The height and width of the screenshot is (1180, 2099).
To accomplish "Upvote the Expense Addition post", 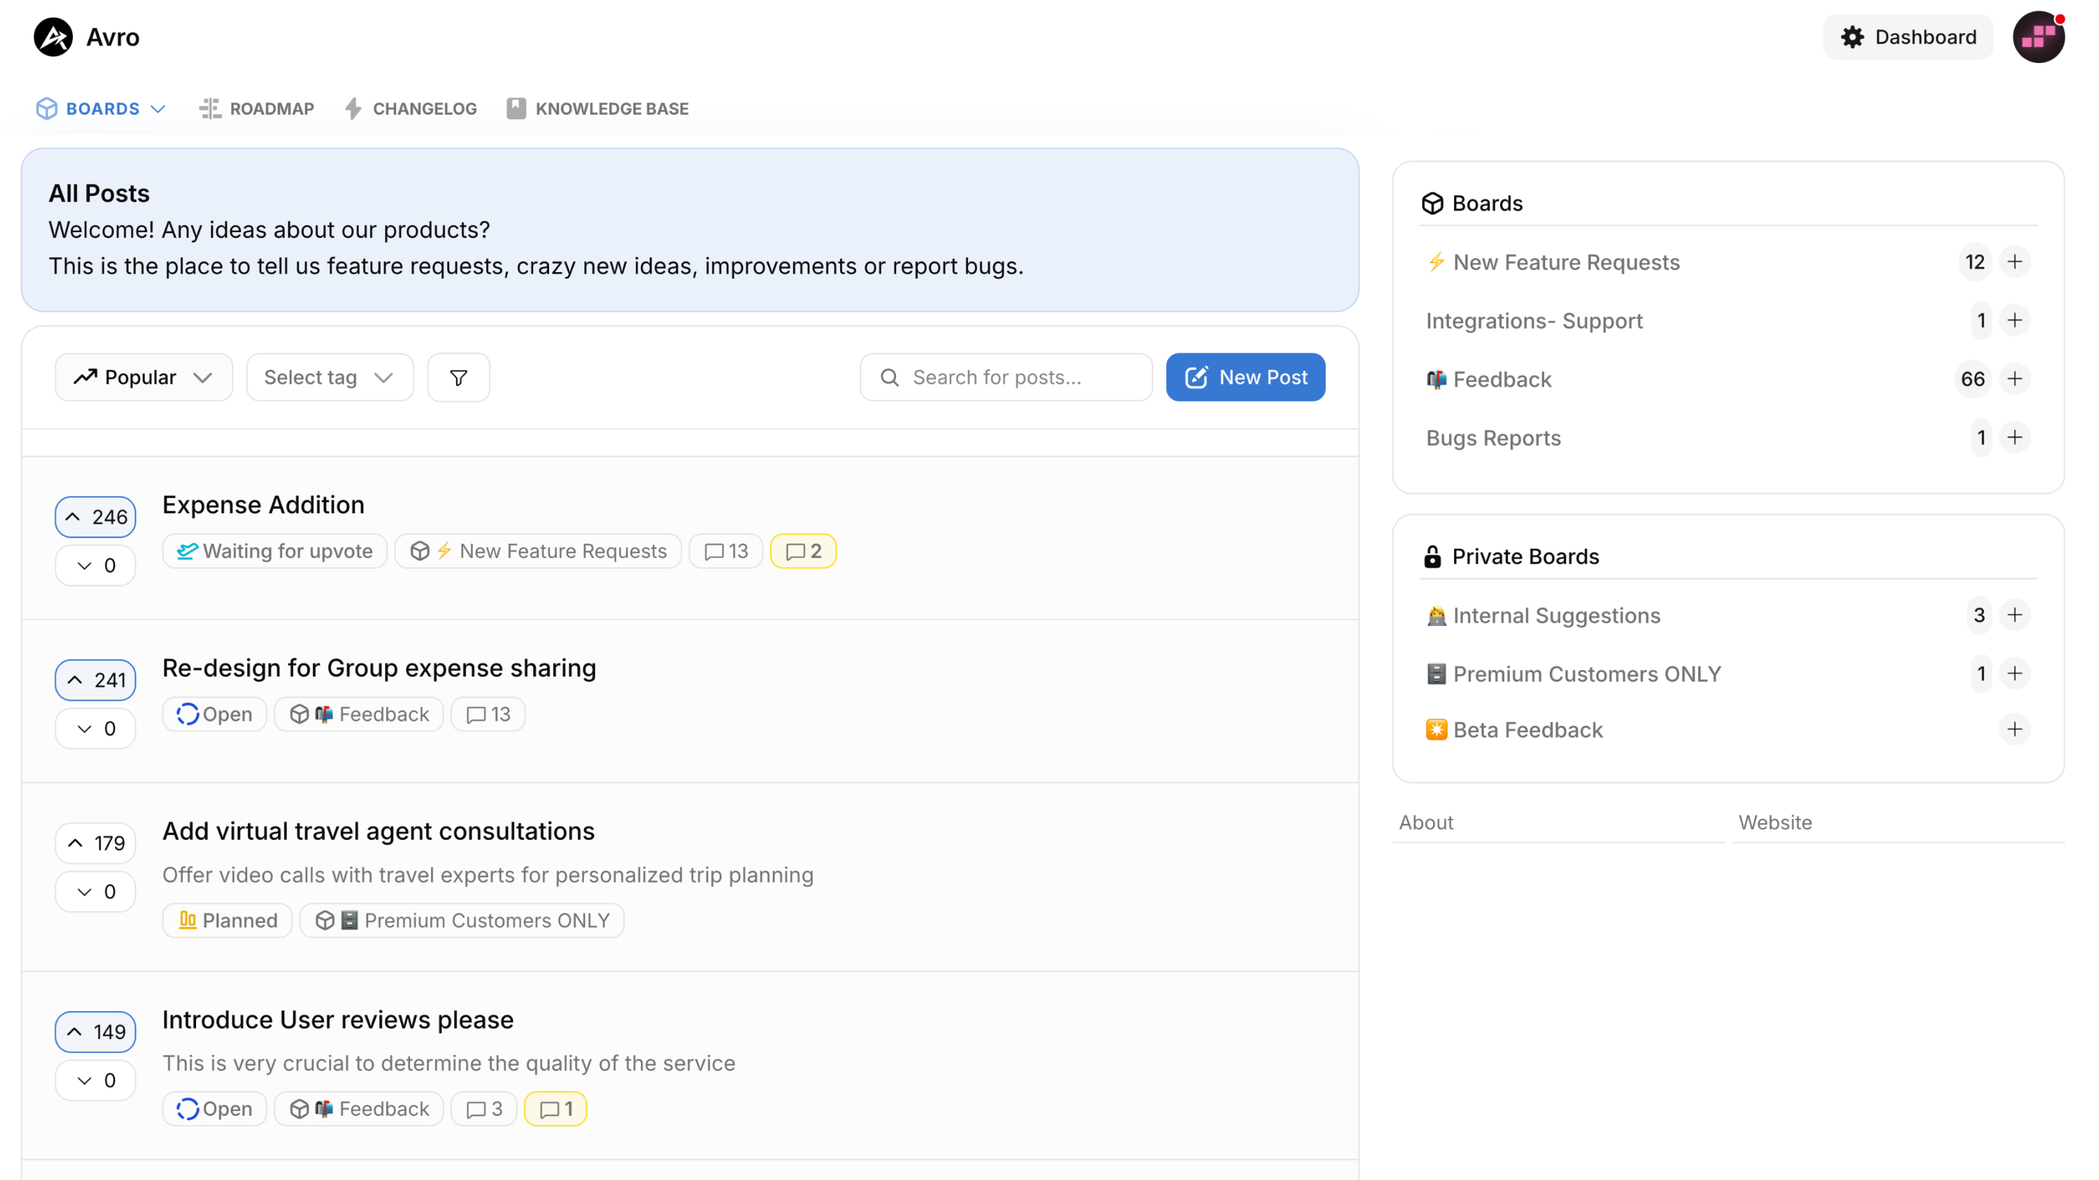I will click(x=95, y=517).
